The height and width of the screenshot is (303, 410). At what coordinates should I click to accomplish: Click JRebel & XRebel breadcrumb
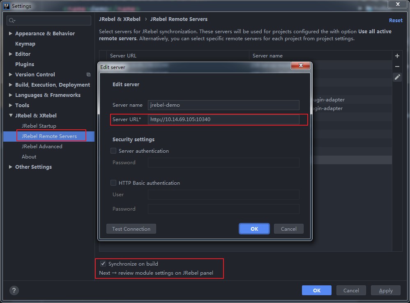pyautogui.click(x=120, y=19)
